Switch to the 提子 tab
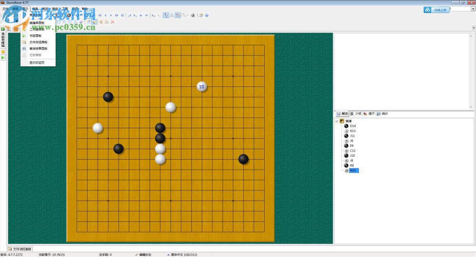 pos(369,114)
